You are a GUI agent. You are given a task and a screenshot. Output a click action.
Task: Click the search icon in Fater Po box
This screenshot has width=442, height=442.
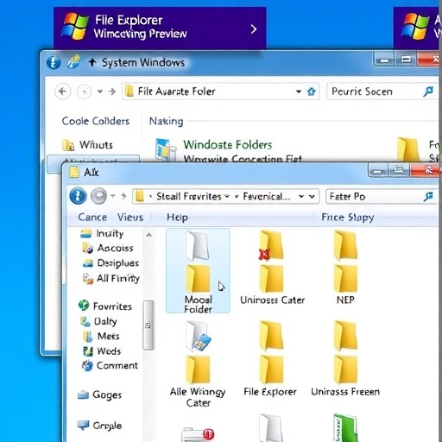[428, 197]
